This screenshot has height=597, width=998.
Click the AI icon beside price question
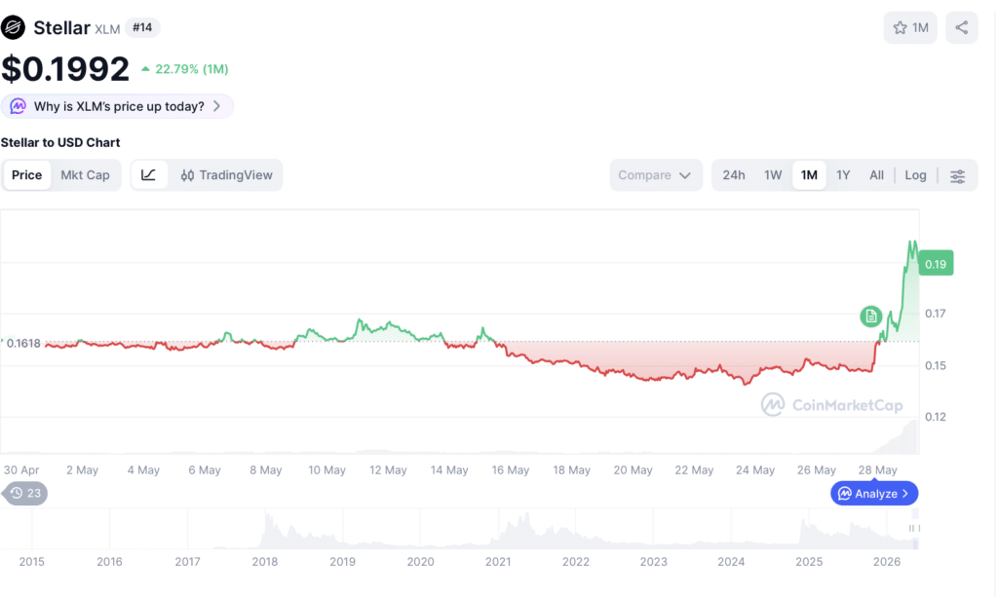click(x=18, y=106)
